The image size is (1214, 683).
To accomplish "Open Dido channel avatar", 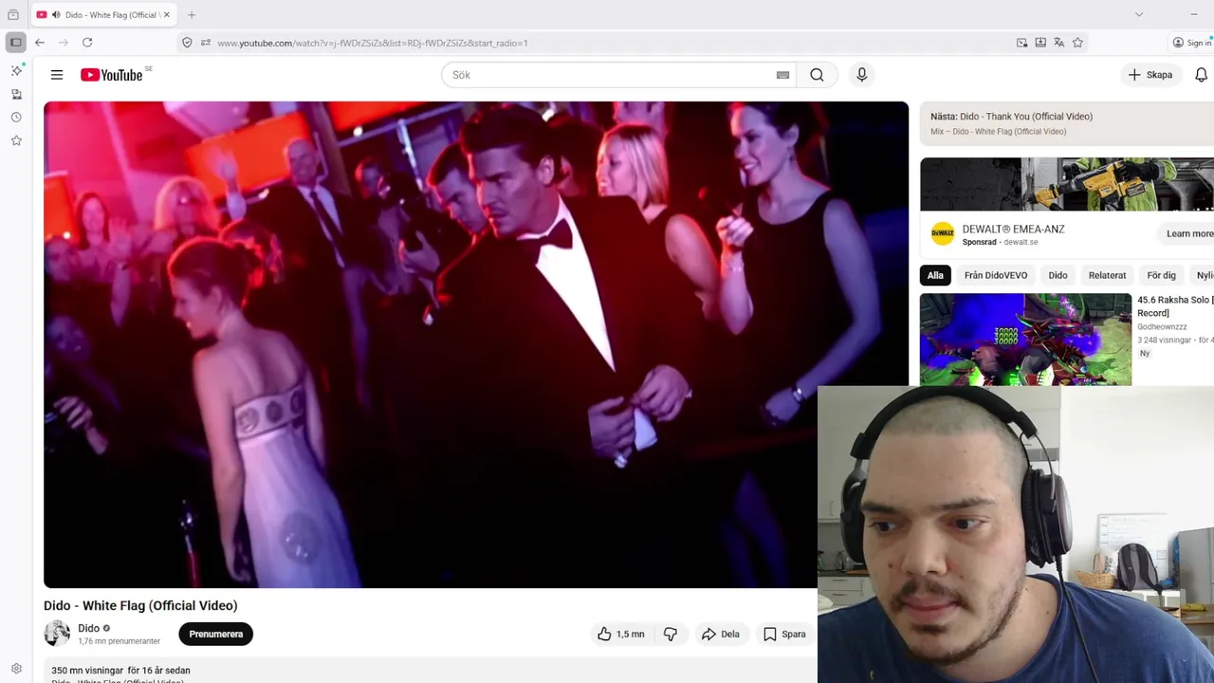I will [57, 634].
